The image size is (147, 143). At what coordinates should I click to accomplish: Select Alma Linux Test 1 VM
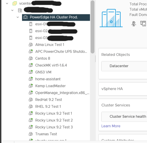50,45
